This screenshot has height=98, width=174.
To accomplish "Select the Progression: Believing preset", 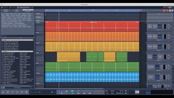I will (17, 56).
